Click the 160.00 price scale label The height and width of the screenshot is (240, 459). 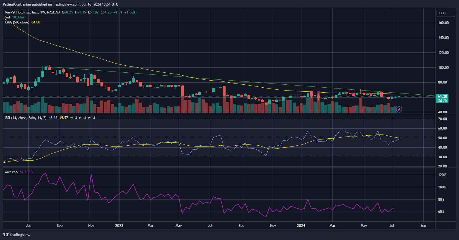[x=443, y=23]
